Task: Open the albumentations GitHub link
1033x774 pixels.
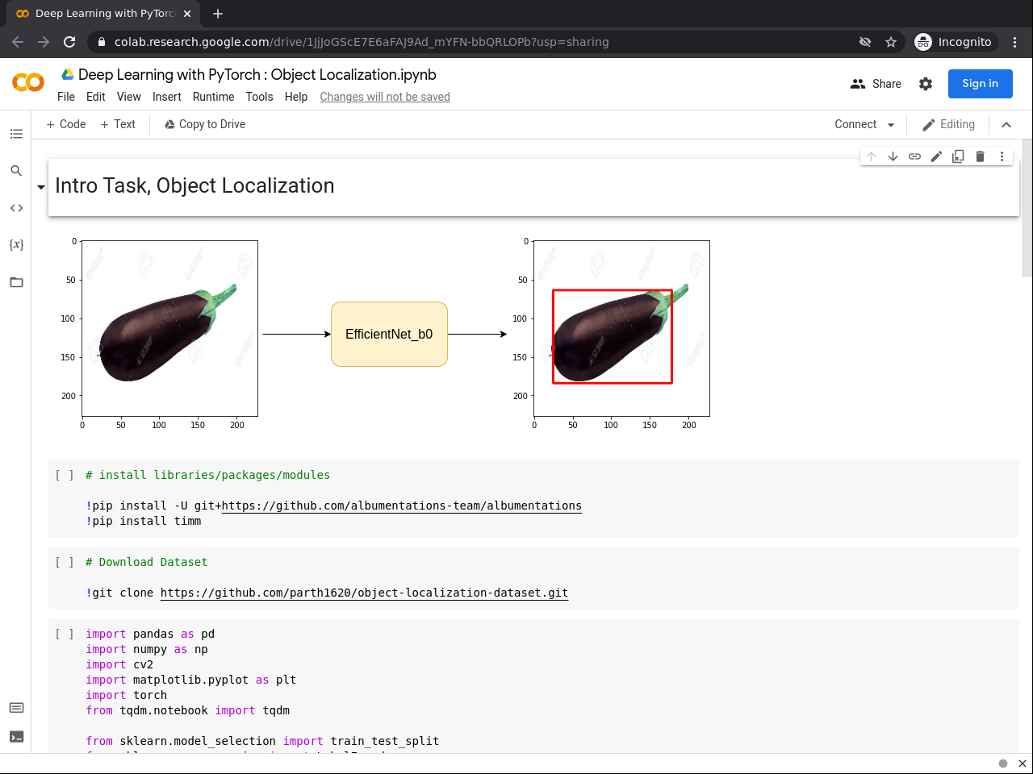Action: [401, 506]
